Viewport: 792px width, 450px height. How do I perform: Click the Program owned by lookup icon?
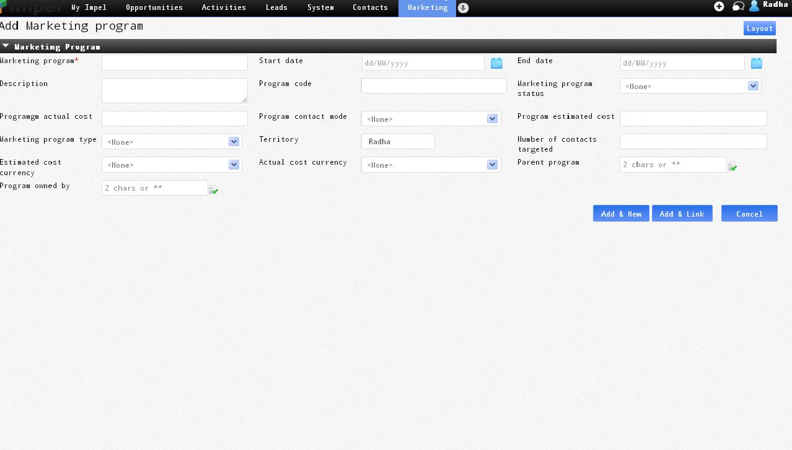pos(214,189)
